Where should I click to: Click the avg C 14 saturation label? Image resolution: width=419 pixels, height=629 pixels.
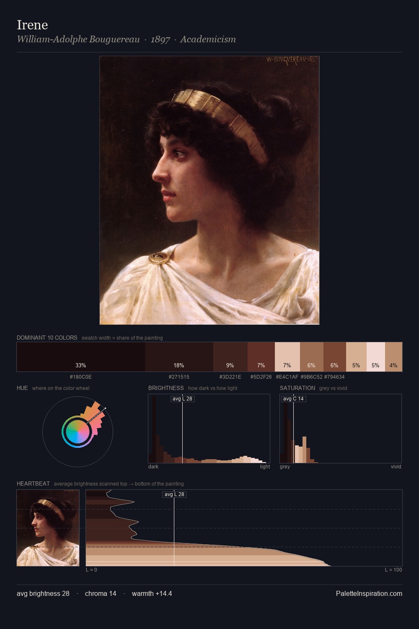293,398
